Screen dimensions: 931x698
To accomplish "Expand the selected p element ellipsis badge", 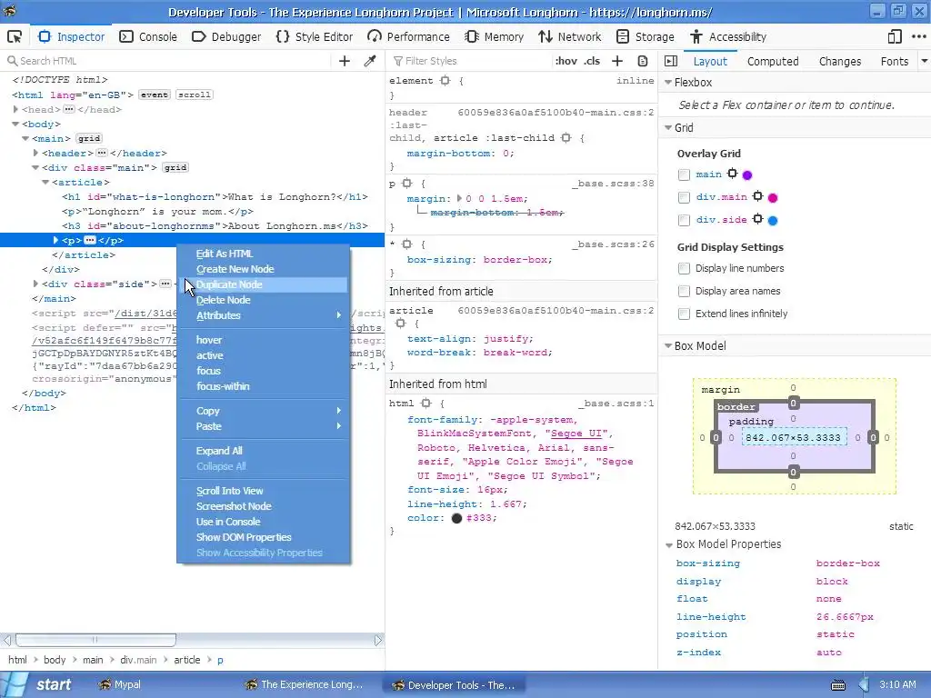I will point(90,240).
